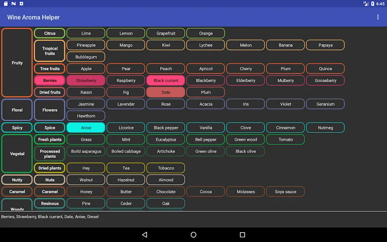Select the Resinous subcategory

click(x=49, y=204)
